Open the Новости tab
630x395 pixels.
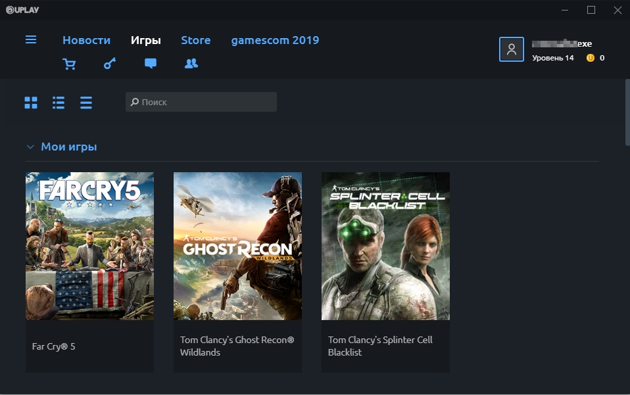click(86, 40)
